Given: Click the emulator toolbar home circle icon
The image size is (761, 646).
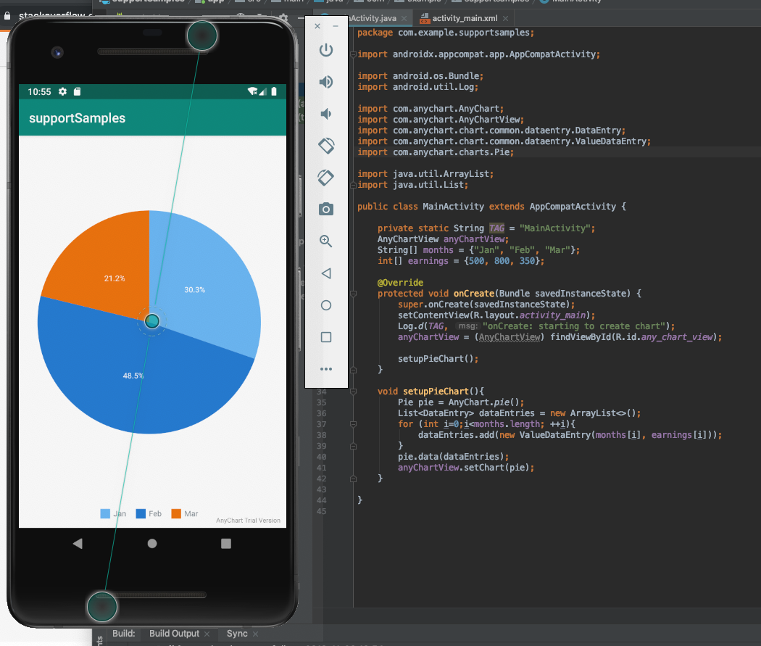Looking at the screenshot, I should coord(326,305).
